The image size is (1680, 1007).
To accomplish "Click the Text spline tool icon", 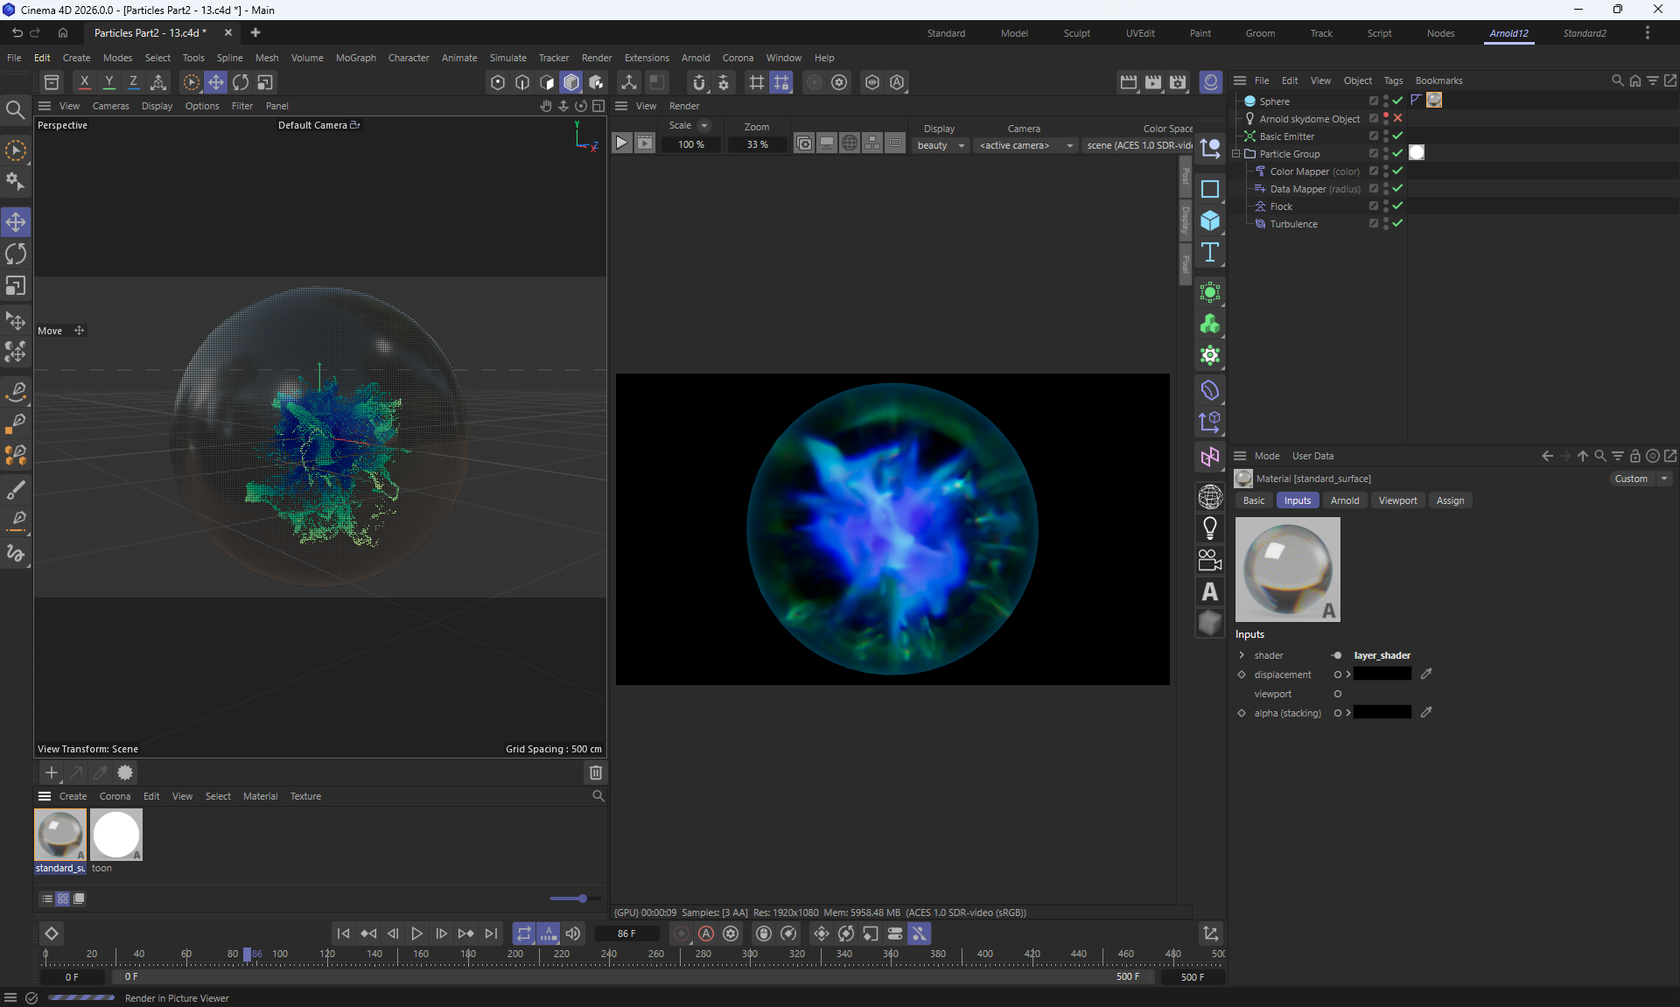I will pyautogui.click(x=1210, y=253).
